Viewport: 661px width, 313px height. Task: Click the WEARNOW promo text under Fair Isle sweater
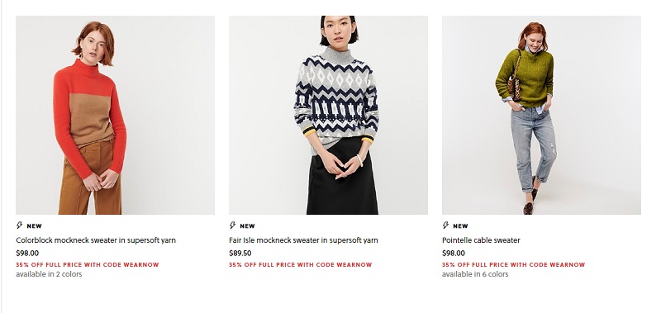[301, 265]
